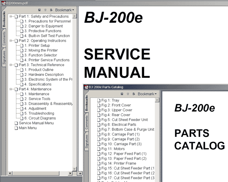Open Fig.5: Cut Sheet Feeder Unit bookmark
The width and height of the screenshot is (228, 182).
click(x=125, y=120)
